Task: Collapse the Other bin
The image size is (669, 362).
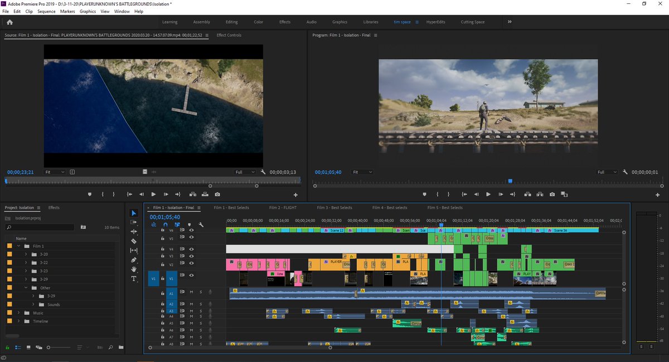Action: 26,287
